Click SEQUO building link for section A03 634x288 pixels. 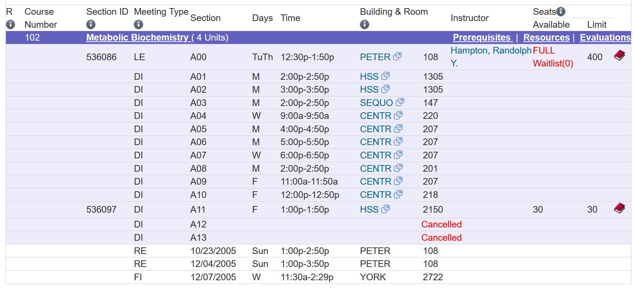click(x=376, y=103)
